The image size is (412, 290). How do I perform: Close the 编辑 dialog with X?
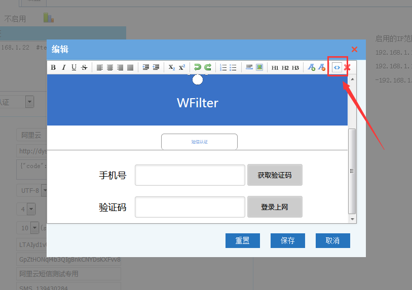click(x=354, y=49)
